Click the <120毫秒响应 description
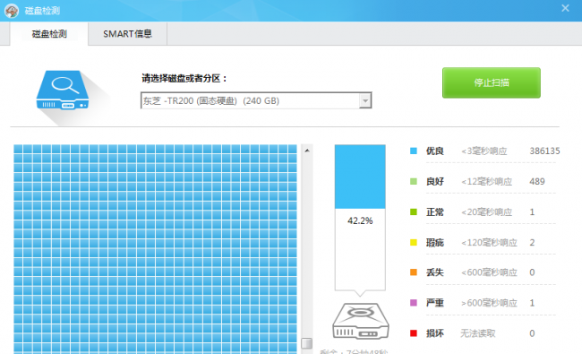Image resolution: width=582 pixels, height=354 pixels. pos(489,243)
